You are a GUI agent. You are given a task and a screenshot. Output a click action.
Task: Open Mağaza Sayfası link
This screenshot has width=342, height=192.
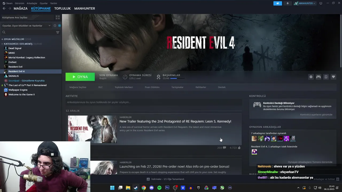click(78, 87)
